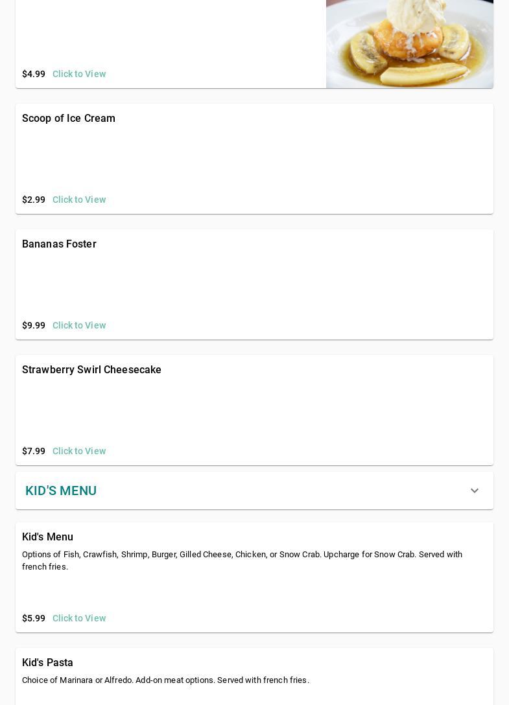
Task: Click the $7.99 cheesecake price
Action: (34, 451)
